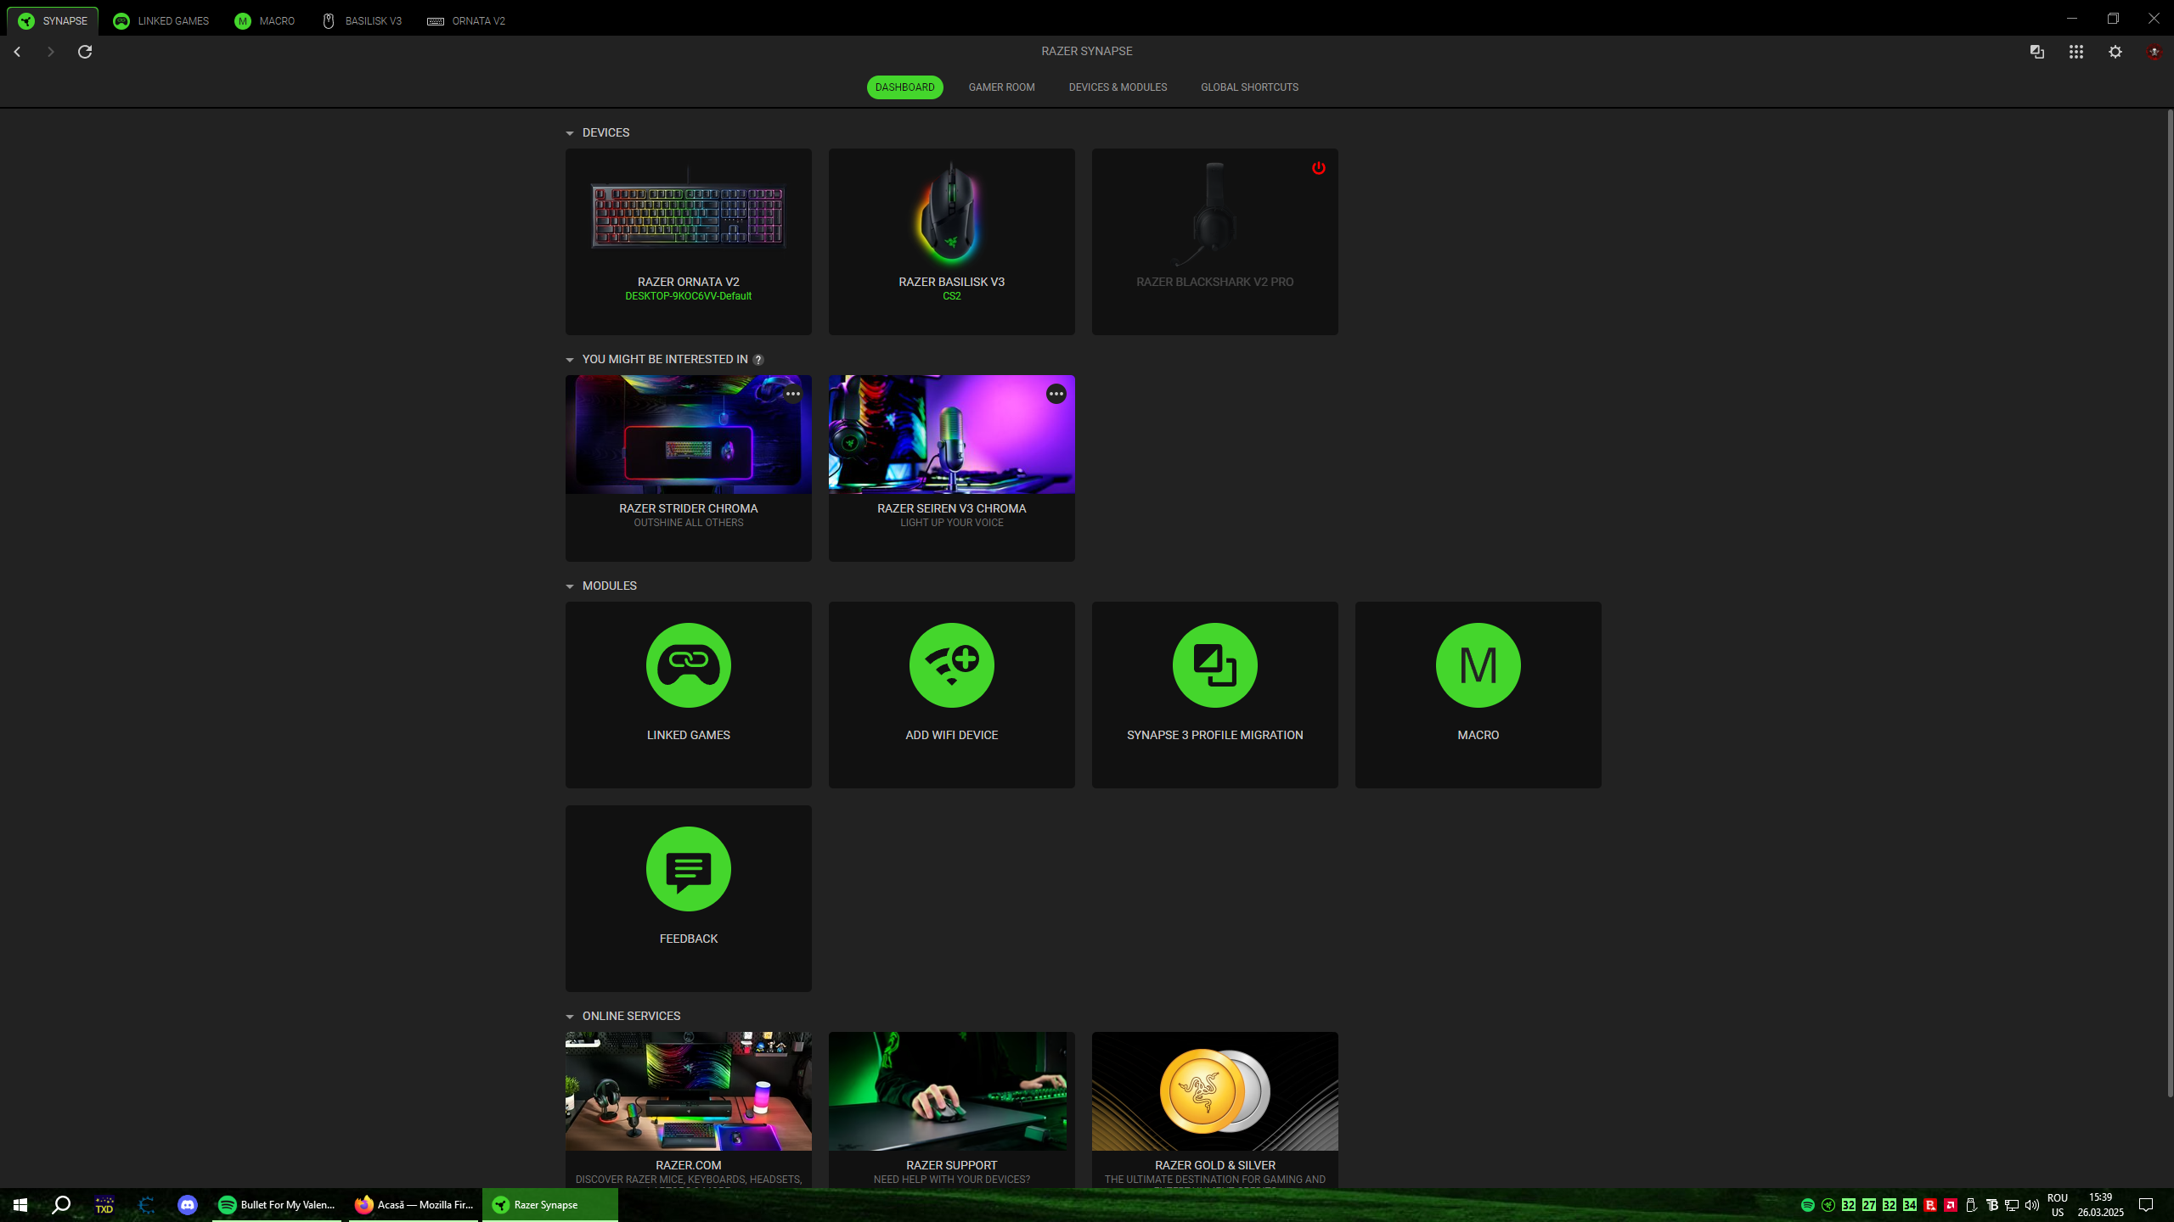Open the Macro module tile
Image resolution: width=2174 pixels, height=1222 pixels.
[1478, 694]
